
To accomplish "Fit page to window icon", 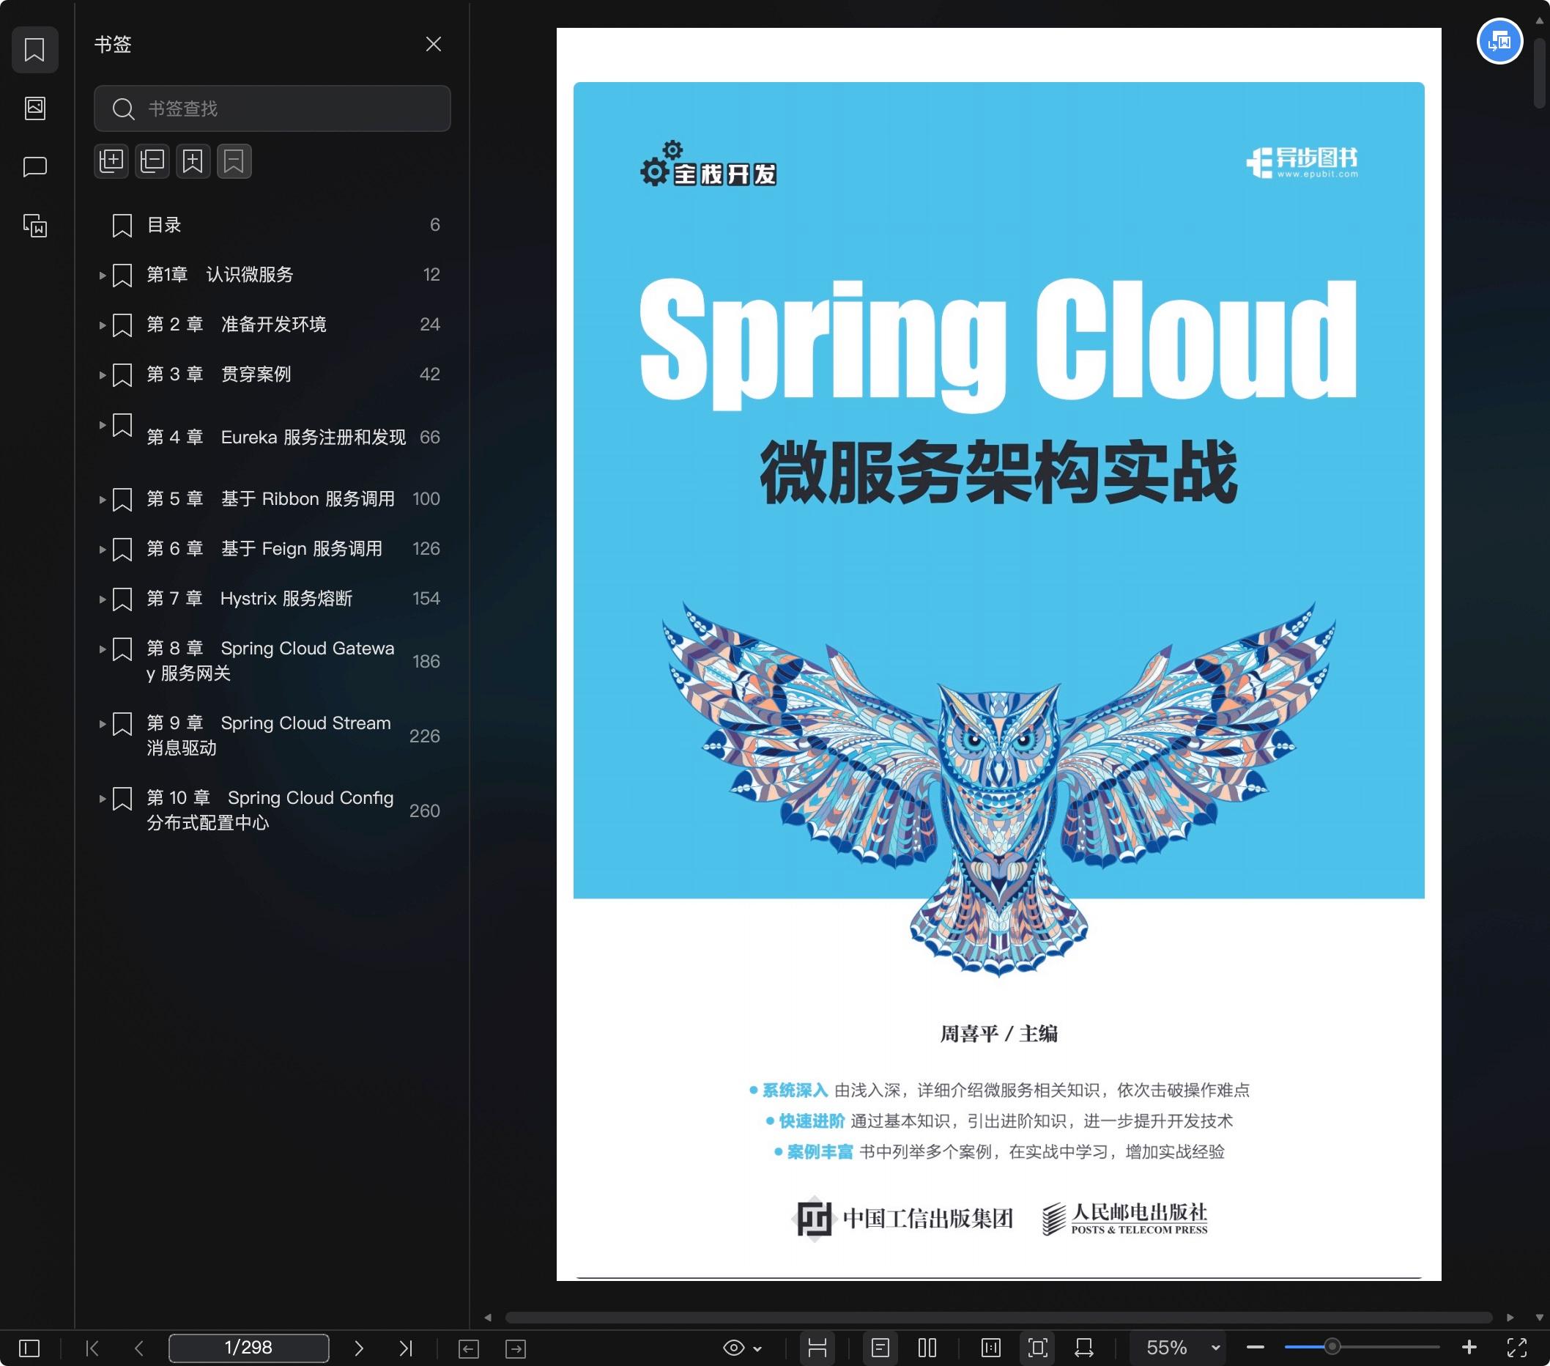I will coord(1037,1348).
